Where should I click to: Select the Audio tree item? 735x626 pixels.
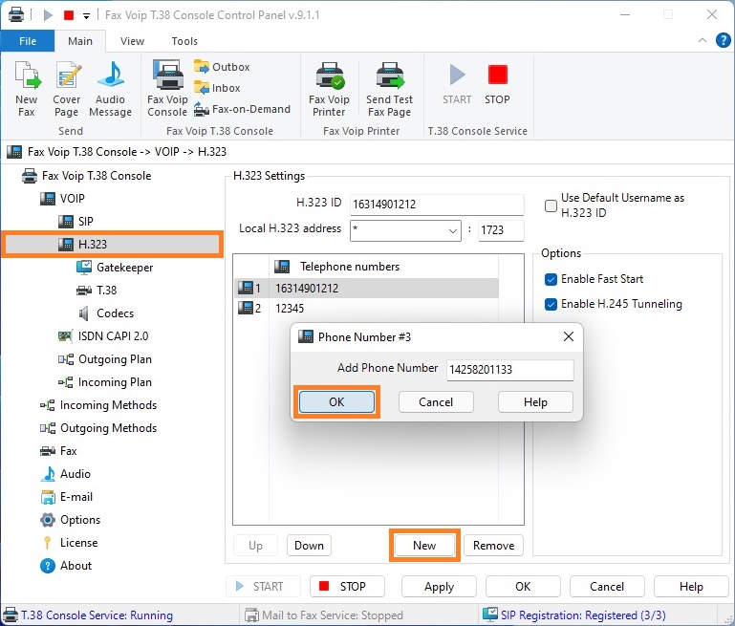pos(66,474)
